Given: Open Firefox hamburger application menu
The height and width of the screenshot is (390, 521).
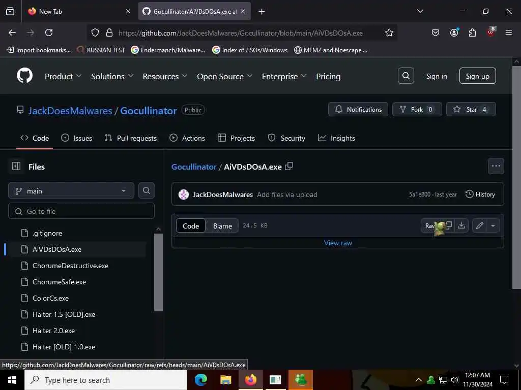Looking at the screenshot, I should click(x=509, y=32).
